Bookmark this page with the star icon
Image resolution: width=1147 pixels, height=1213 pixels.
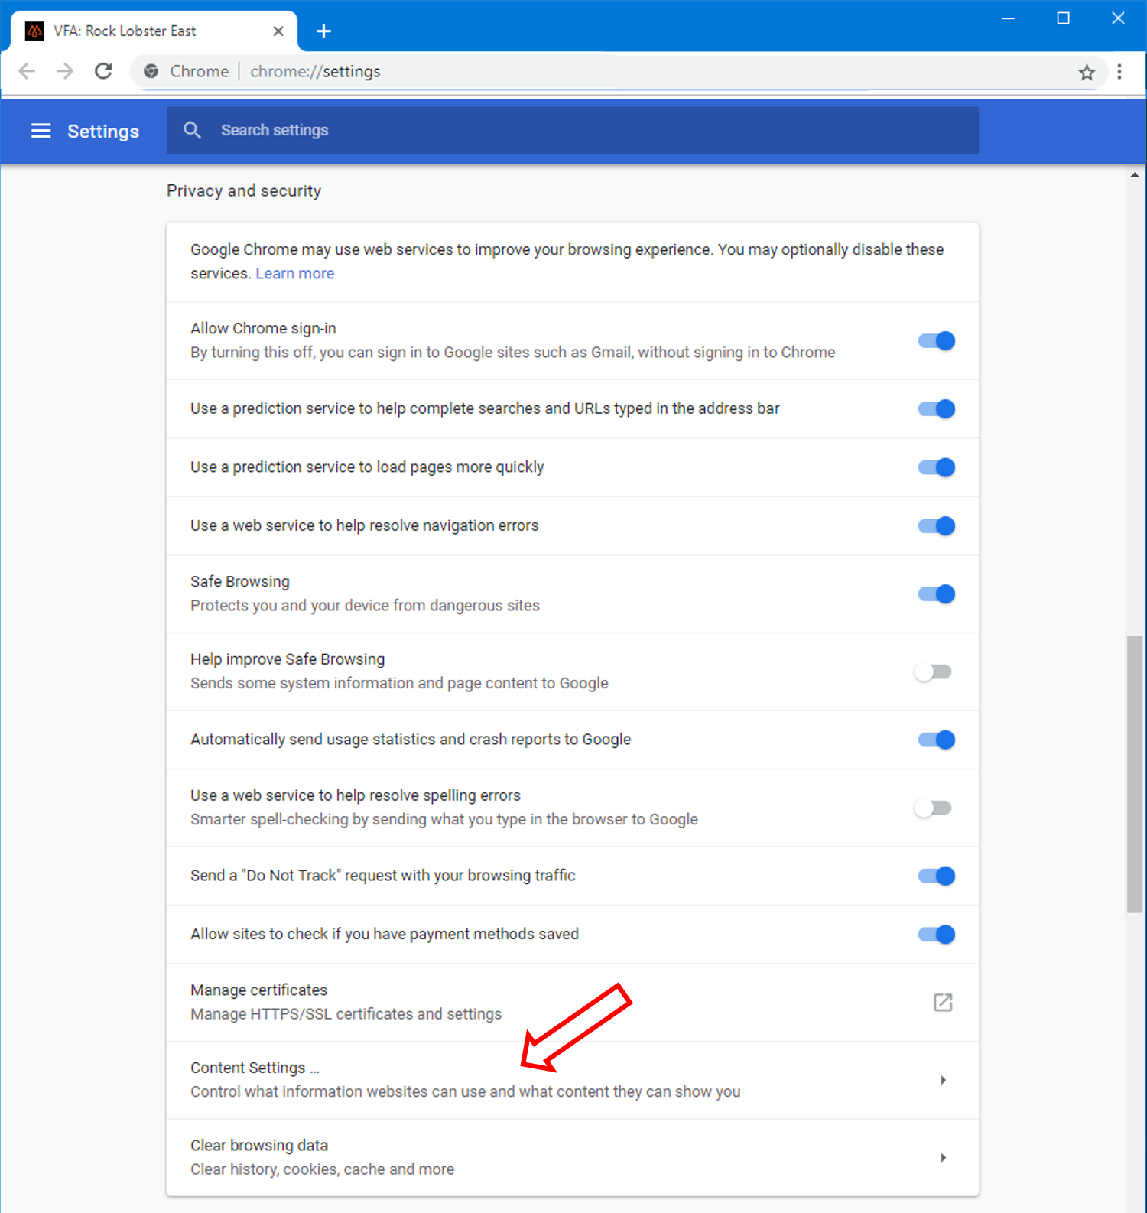(x=1087, y=73)
